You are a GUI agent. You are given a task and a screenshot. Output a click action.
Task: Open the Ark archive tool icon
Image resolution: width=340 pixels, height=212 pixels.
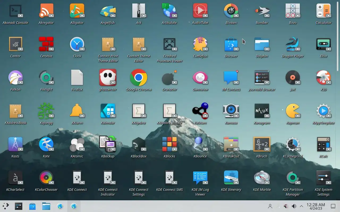coord(139,11)
